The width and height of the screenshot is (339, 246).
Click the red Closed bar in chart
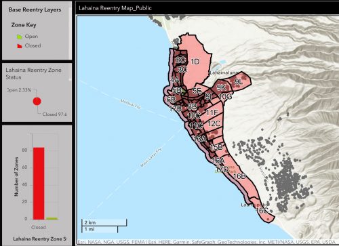pyautogui.click(x=39, y=184)
